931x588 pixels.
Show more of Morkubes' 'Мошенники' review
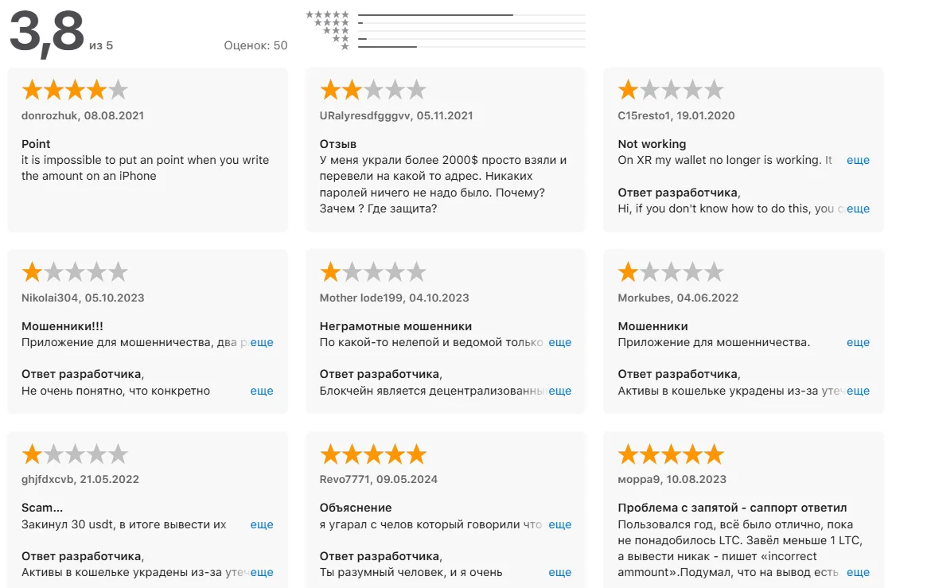858,342
